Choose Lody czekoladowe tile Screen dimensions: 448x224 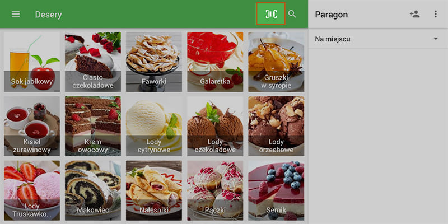215,126
